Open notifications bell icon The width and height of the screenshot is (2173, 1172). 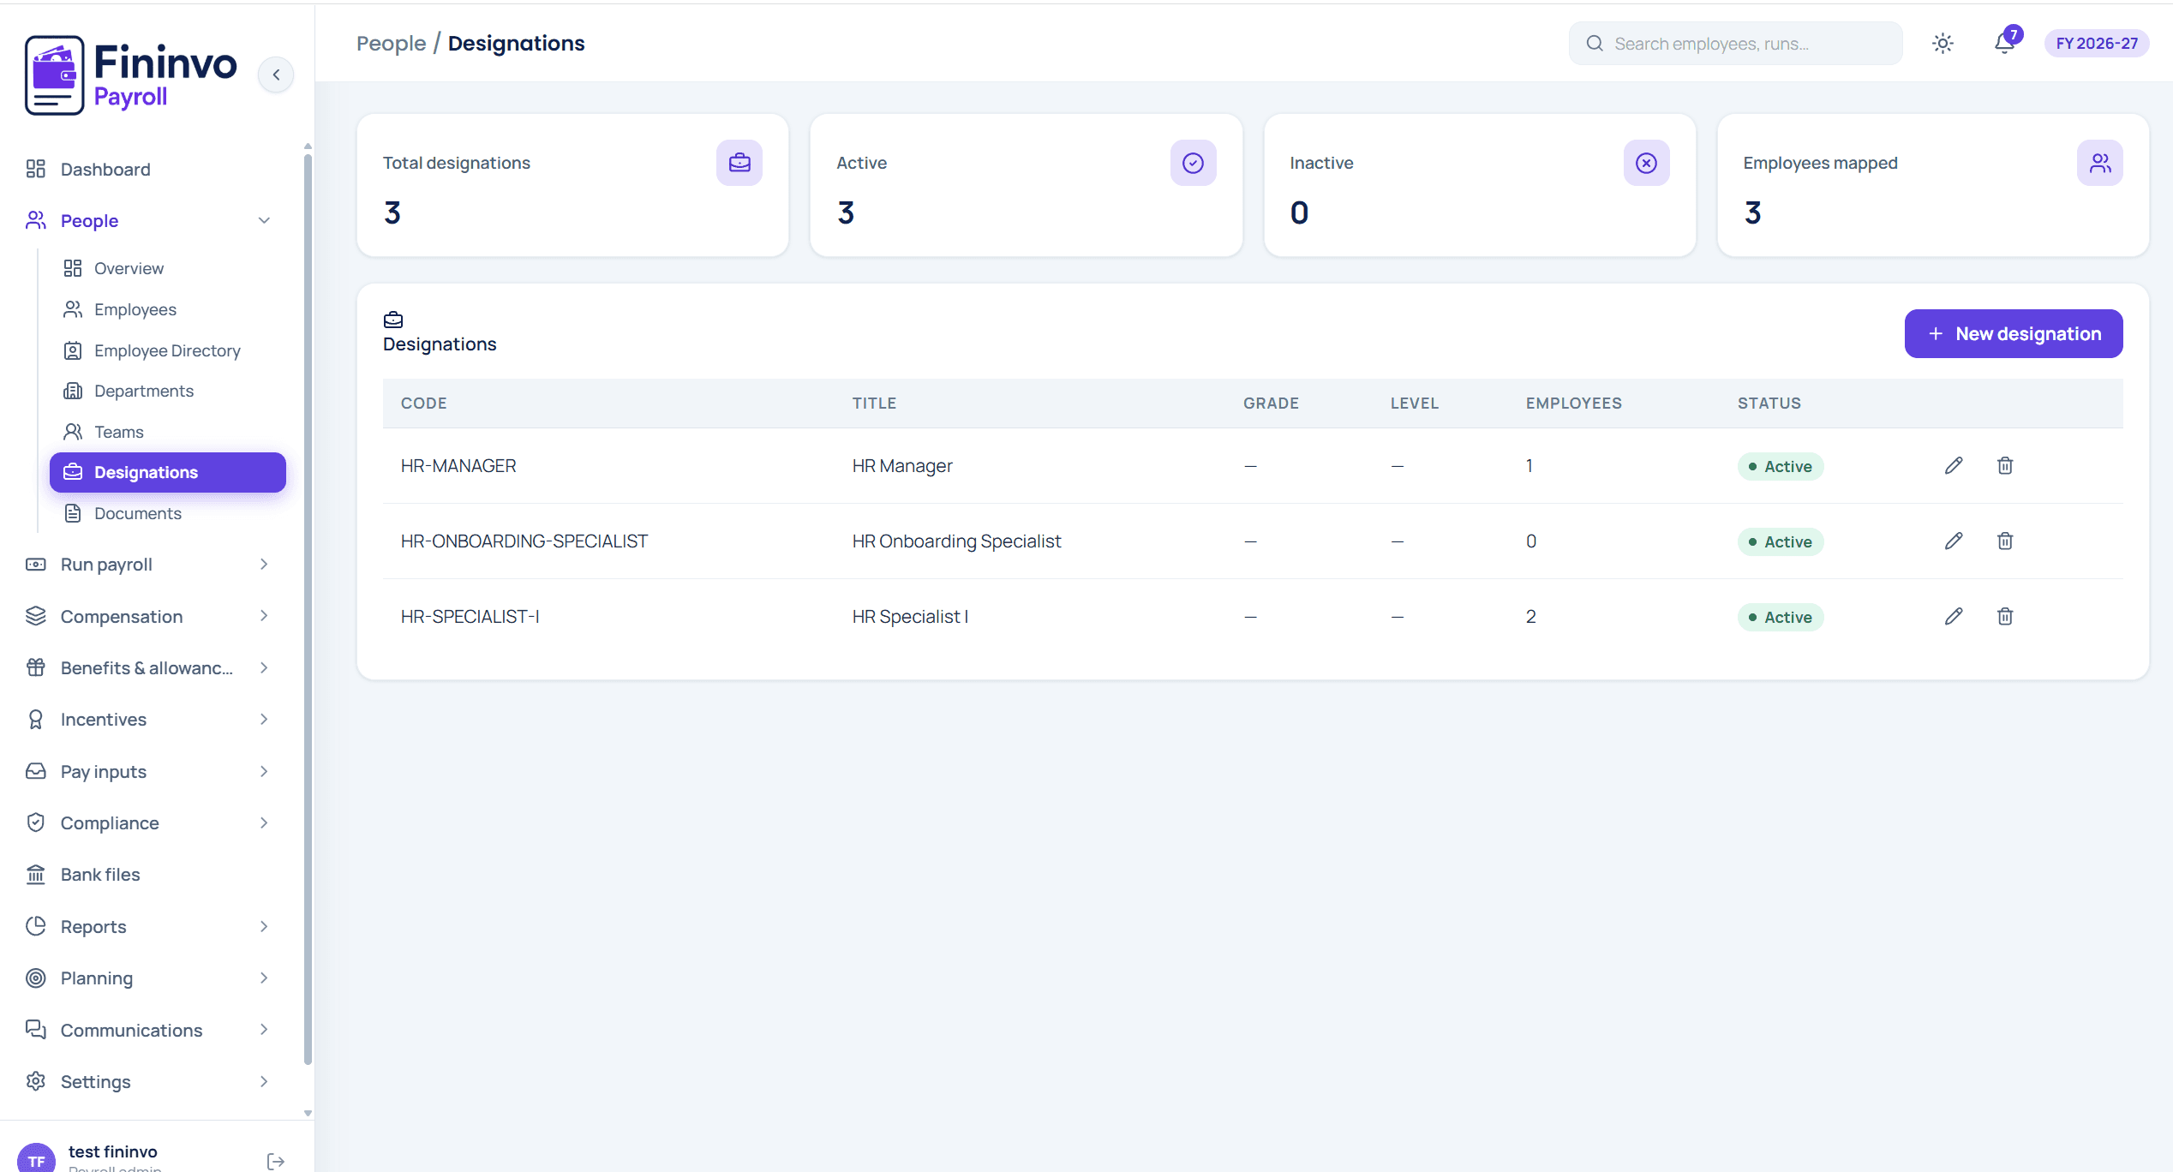click(x=2004, y=43)
